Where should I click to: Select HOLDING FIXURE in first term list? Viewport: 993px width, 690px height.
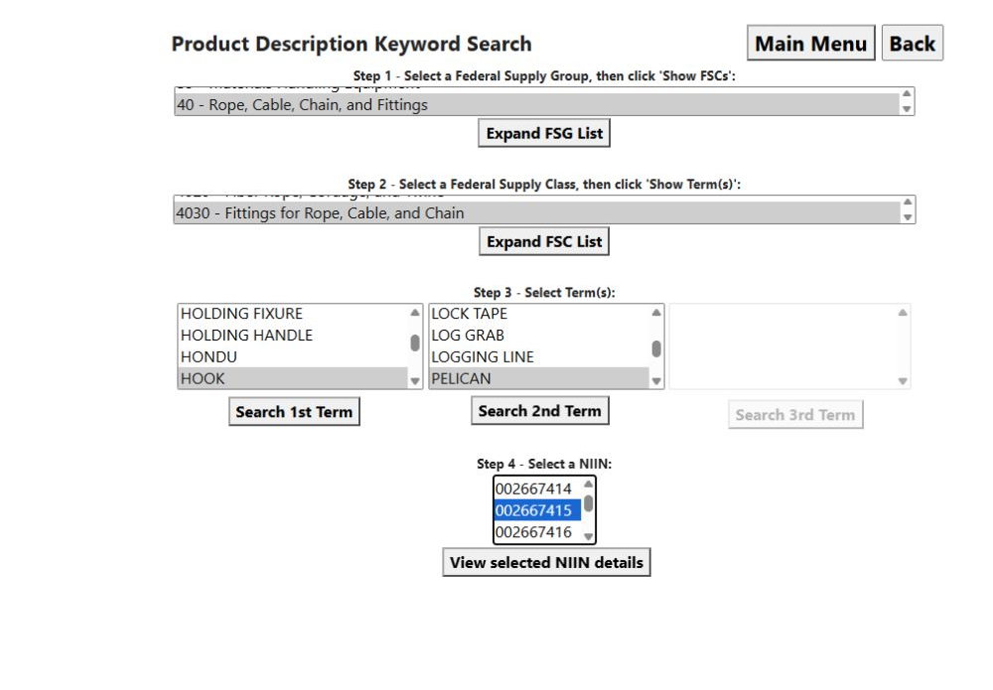(293, 314)
